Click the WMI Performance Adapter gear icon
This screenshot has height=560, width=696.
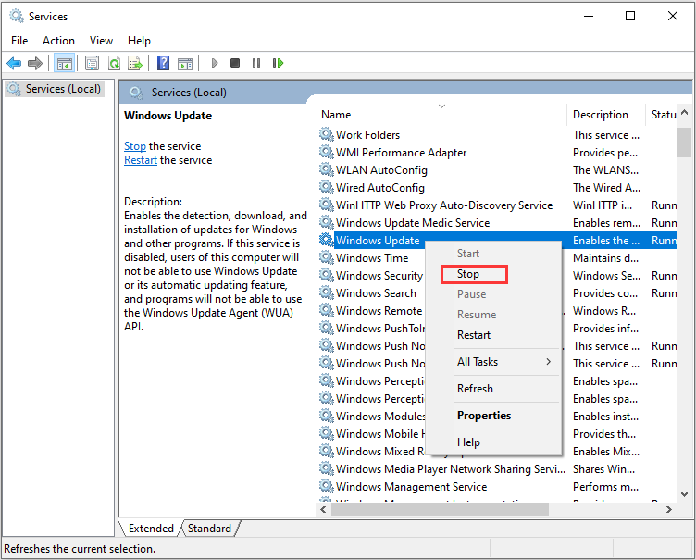coord(326,152)
